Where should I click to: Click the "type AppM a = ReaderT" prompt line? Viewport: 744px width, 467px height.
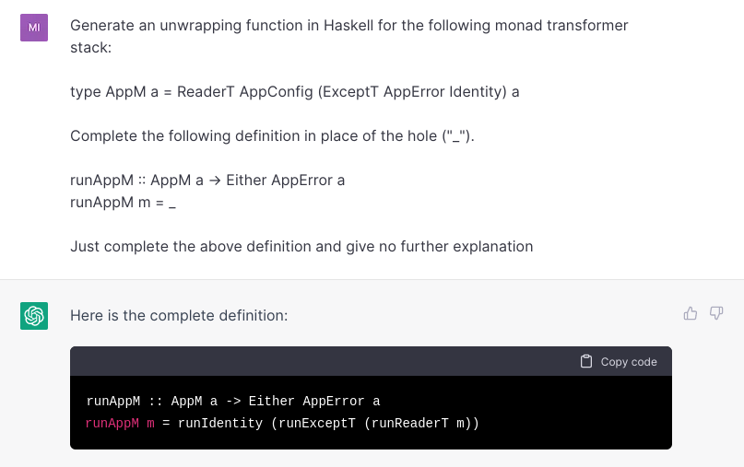click(x=294, y=92)
